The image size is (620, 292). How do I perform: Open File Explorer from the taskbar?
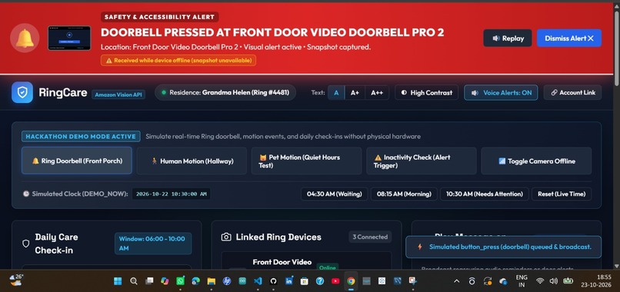(x=211, y=281)
